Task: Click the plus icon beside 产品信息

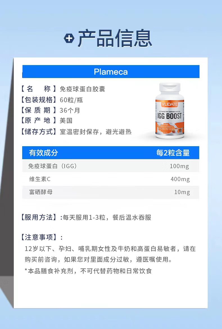Action: coord(69,39)
